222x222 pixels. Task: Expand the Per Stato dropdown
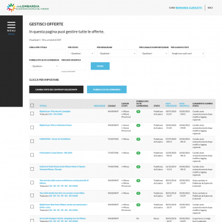pyautogui.click(x=81, y=54)
